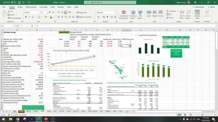218x122 pixels.
Task: Open the Cell Styles gallery
Action: click(x=140, y=15)
